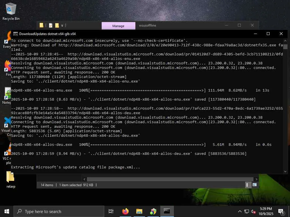Open the Notepad++ desktop shortcut

coord(7,96)
